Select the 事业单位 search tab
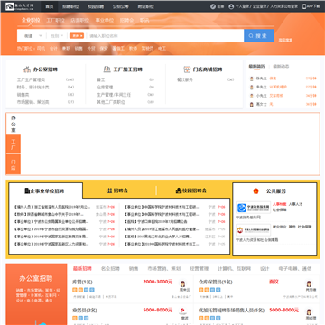The width and height of the screenshot is (325, 325). tap(105, 20)
